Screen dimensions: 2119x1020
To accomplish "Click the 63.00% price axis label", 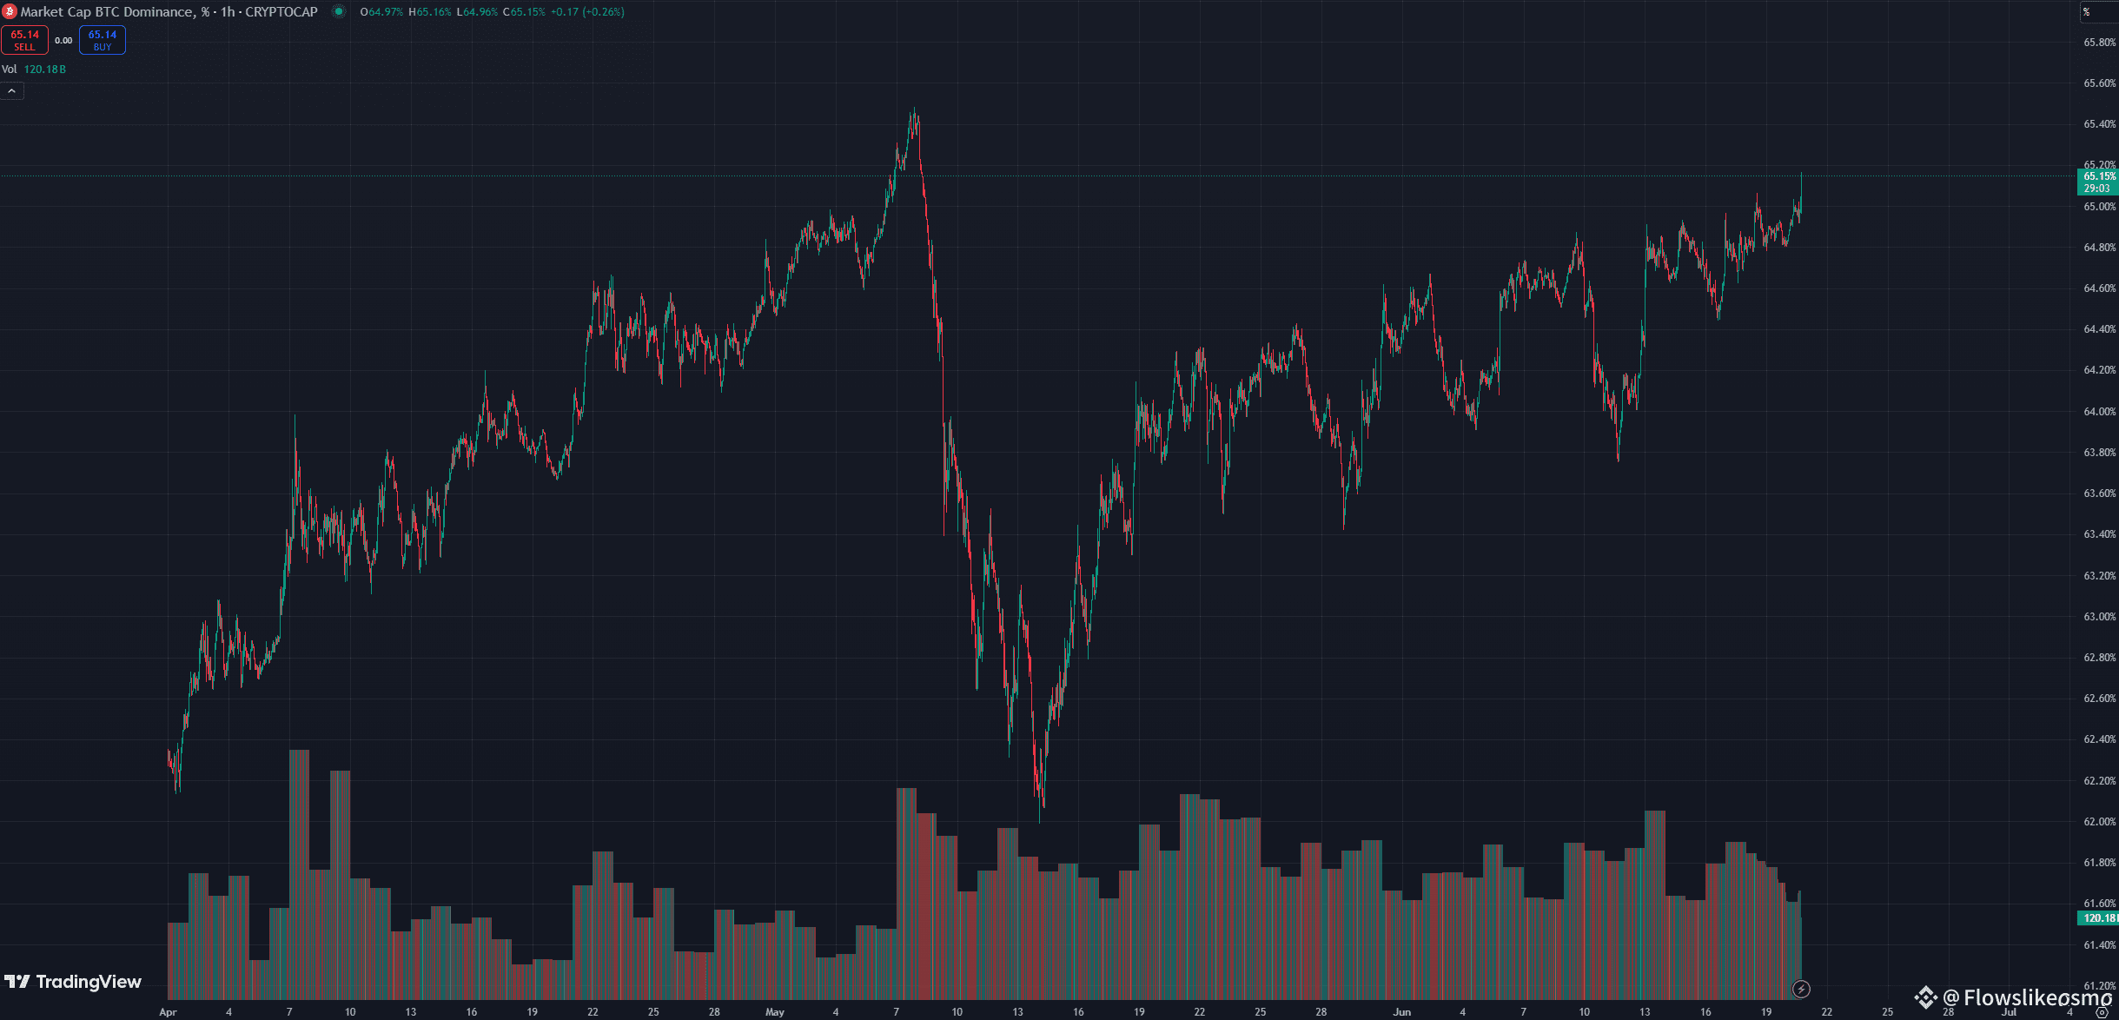I will click(2099, 617).
